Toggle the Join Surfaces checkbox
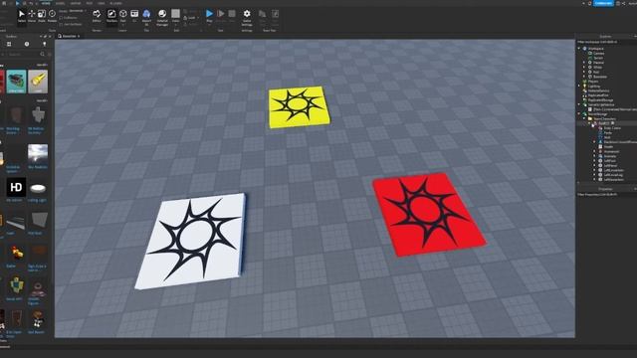Screen dimensions: 637x358 pos(61,24)
